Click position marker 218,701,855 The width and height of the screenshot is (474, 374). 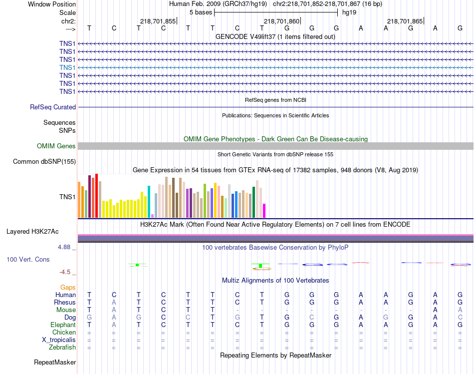pyautogui.click(x=158, y=21)
